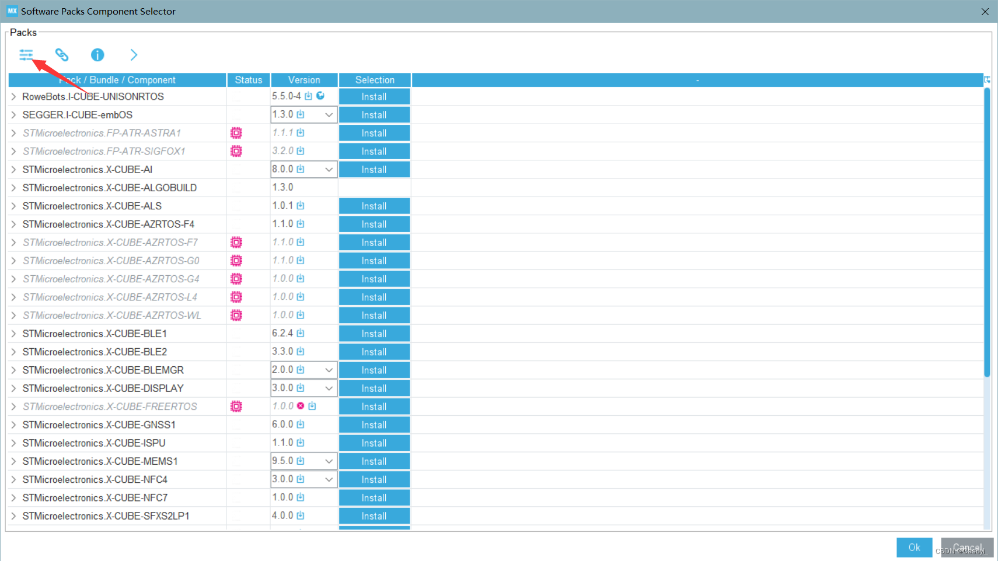Click the download icon for X-CUBE-BLE2 version 3.3.0

click(301, 351)
